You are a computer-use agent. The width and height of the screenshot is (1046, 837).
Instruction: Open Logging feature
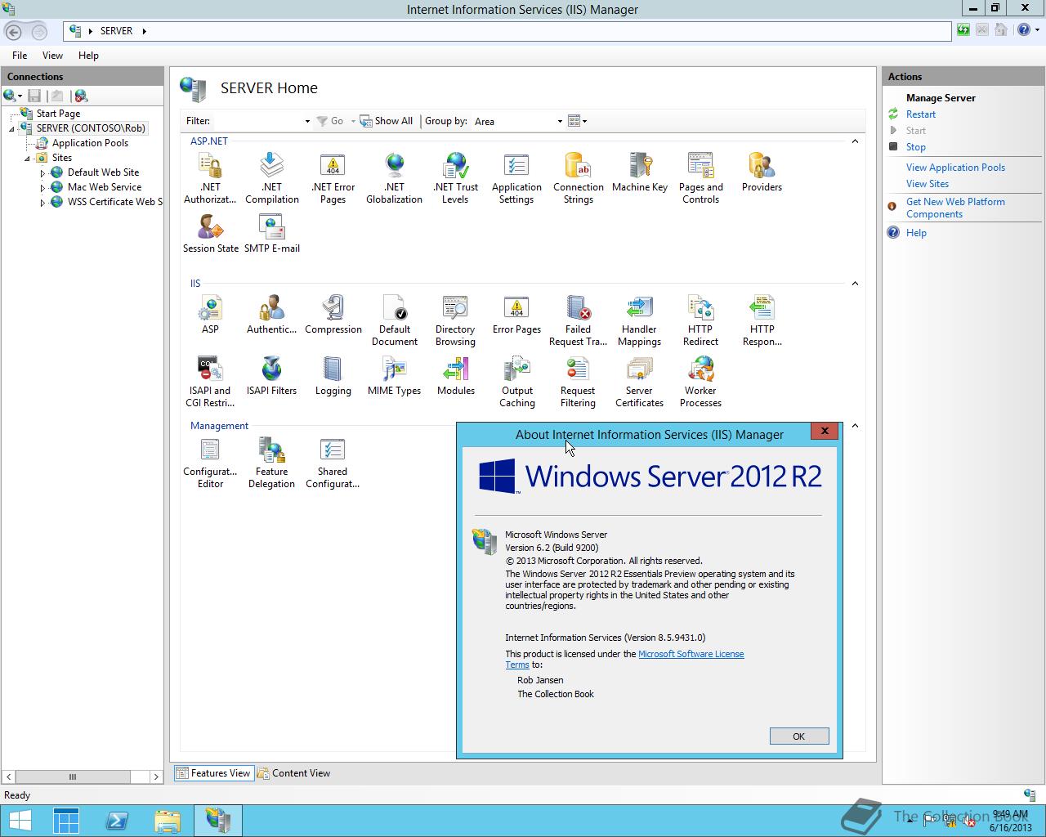coord(333,376)
